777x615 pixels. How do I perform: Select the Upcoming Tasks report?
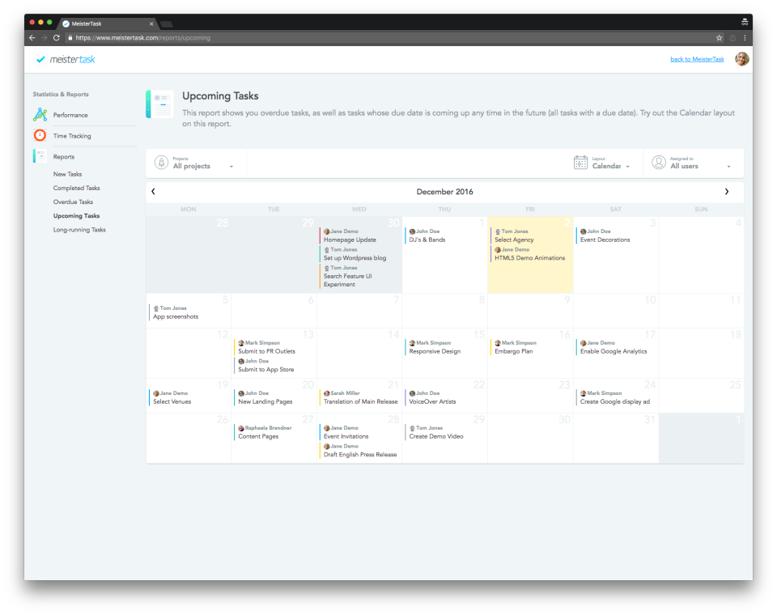click(76, 215)
